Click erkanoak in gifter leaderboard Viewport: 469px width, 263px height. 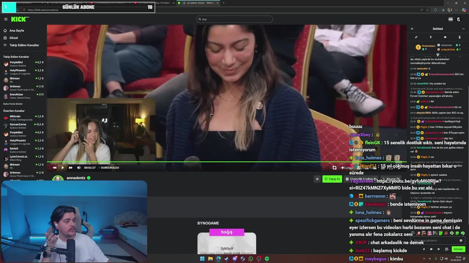coord(447,45)
